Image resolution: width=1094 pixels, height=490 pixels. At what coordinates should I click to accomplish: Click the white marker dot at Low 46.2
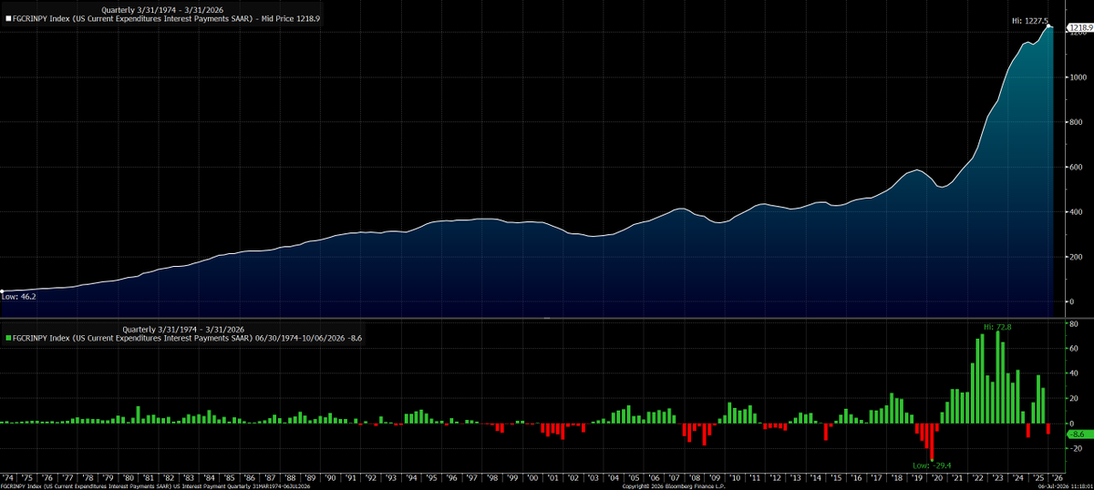click(3, 291)
